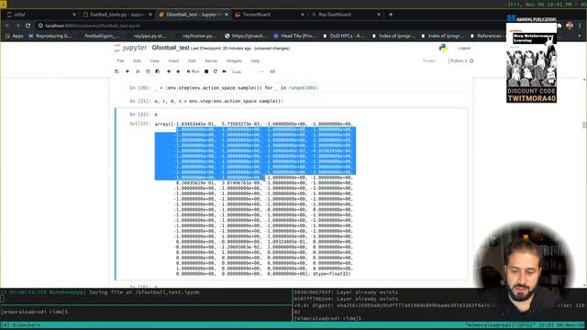Open the Help menu
This screenshot has width=587, height=330.
[x=255, y=60]
